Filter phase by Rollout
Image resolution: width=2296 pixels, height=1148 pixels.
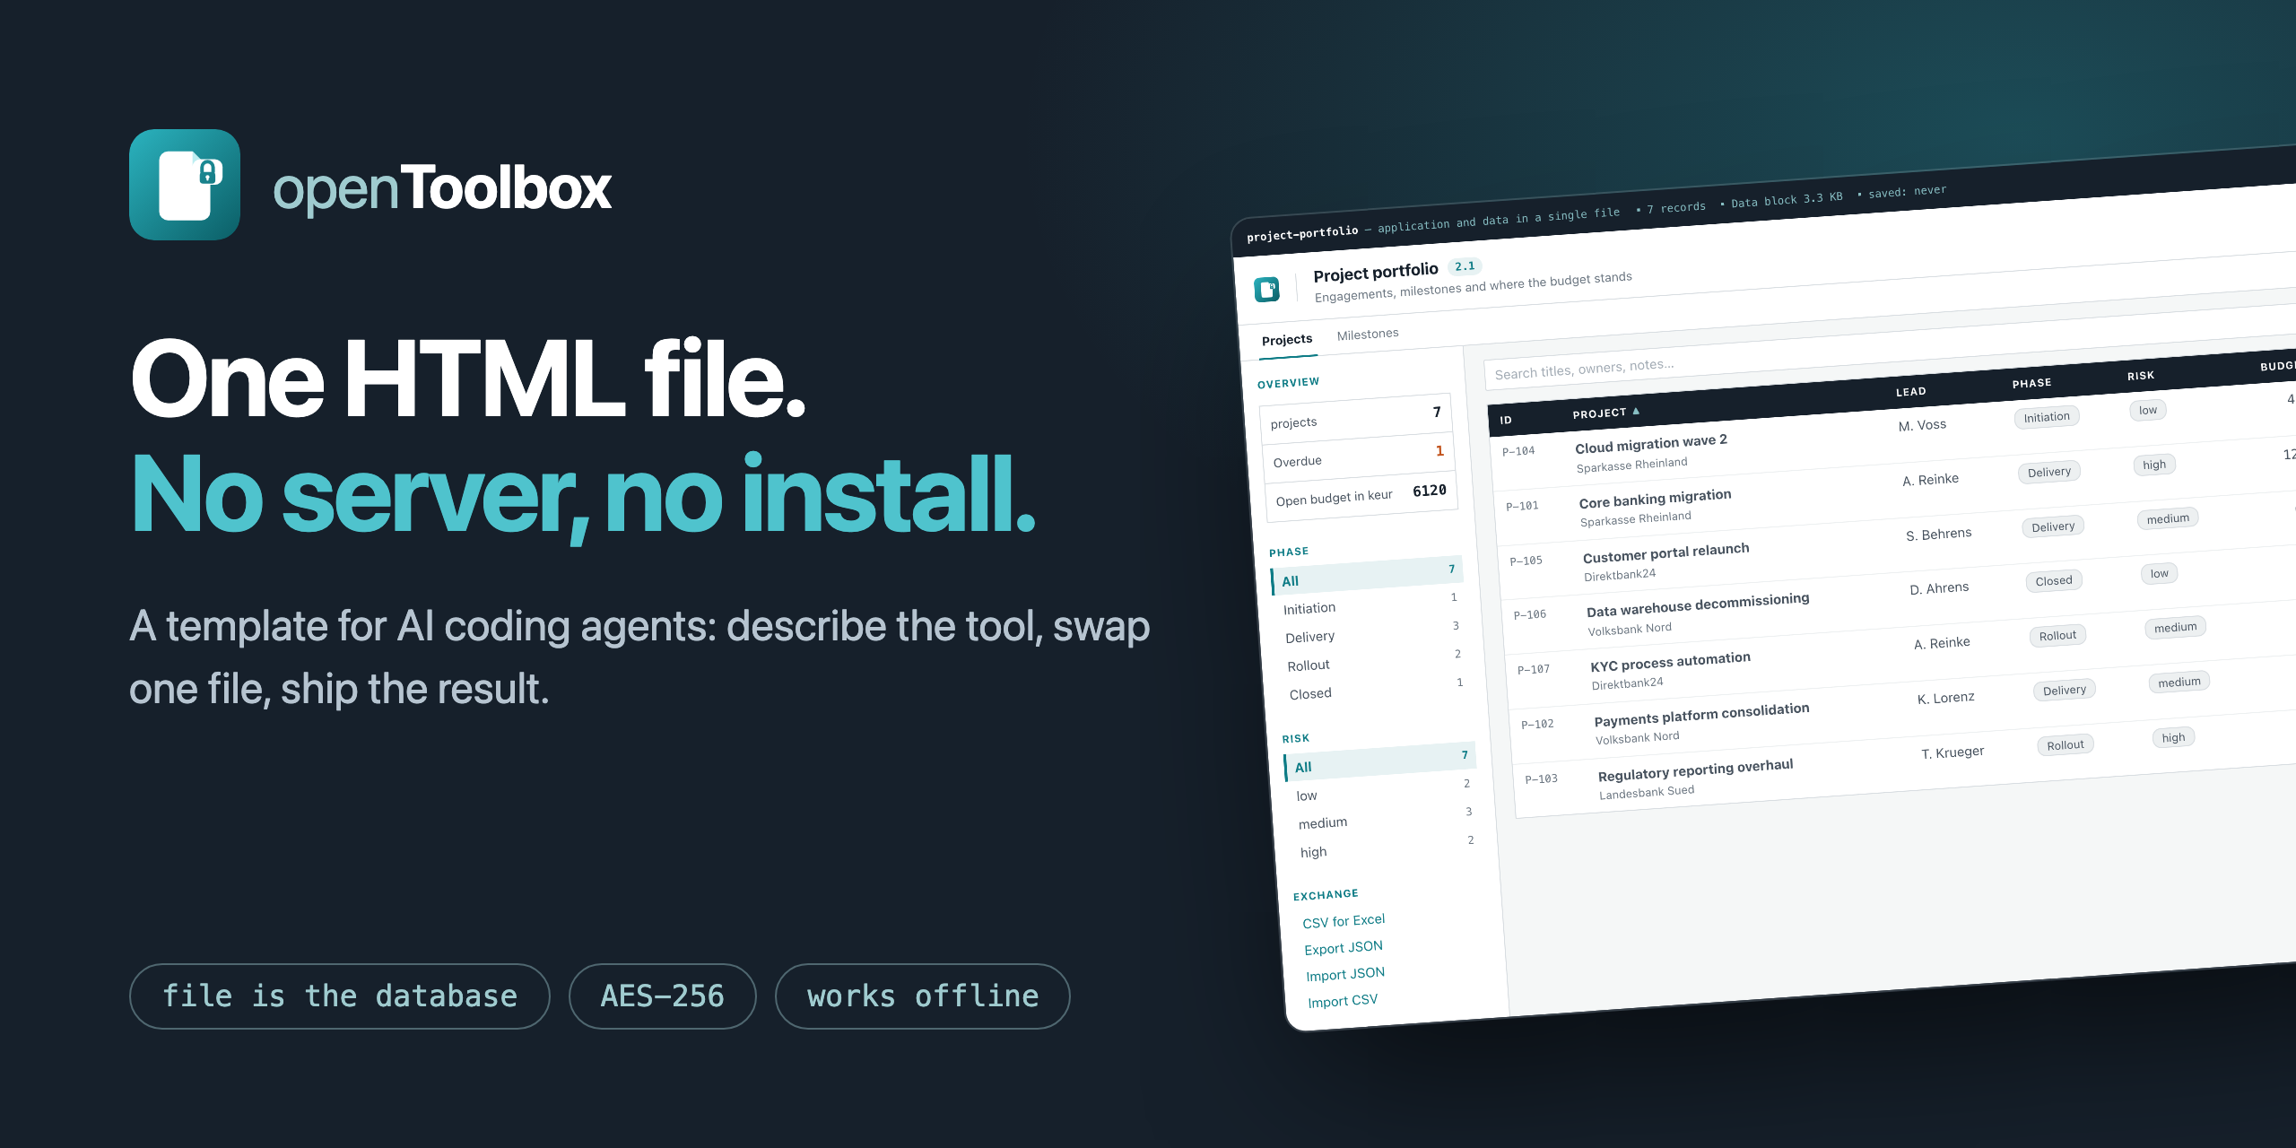tap(1373, 661)
